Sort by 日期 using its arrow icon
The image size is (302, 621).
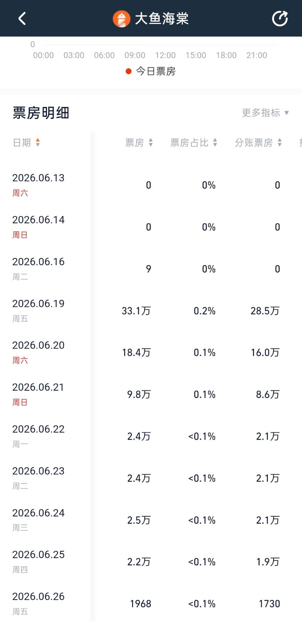[38, 142]
